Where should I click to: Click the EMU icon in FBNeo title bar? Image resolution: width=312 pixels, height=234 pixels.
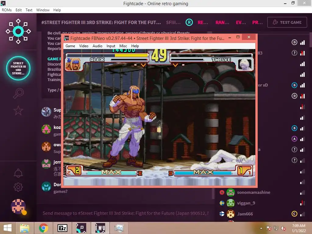coord(66,38)
